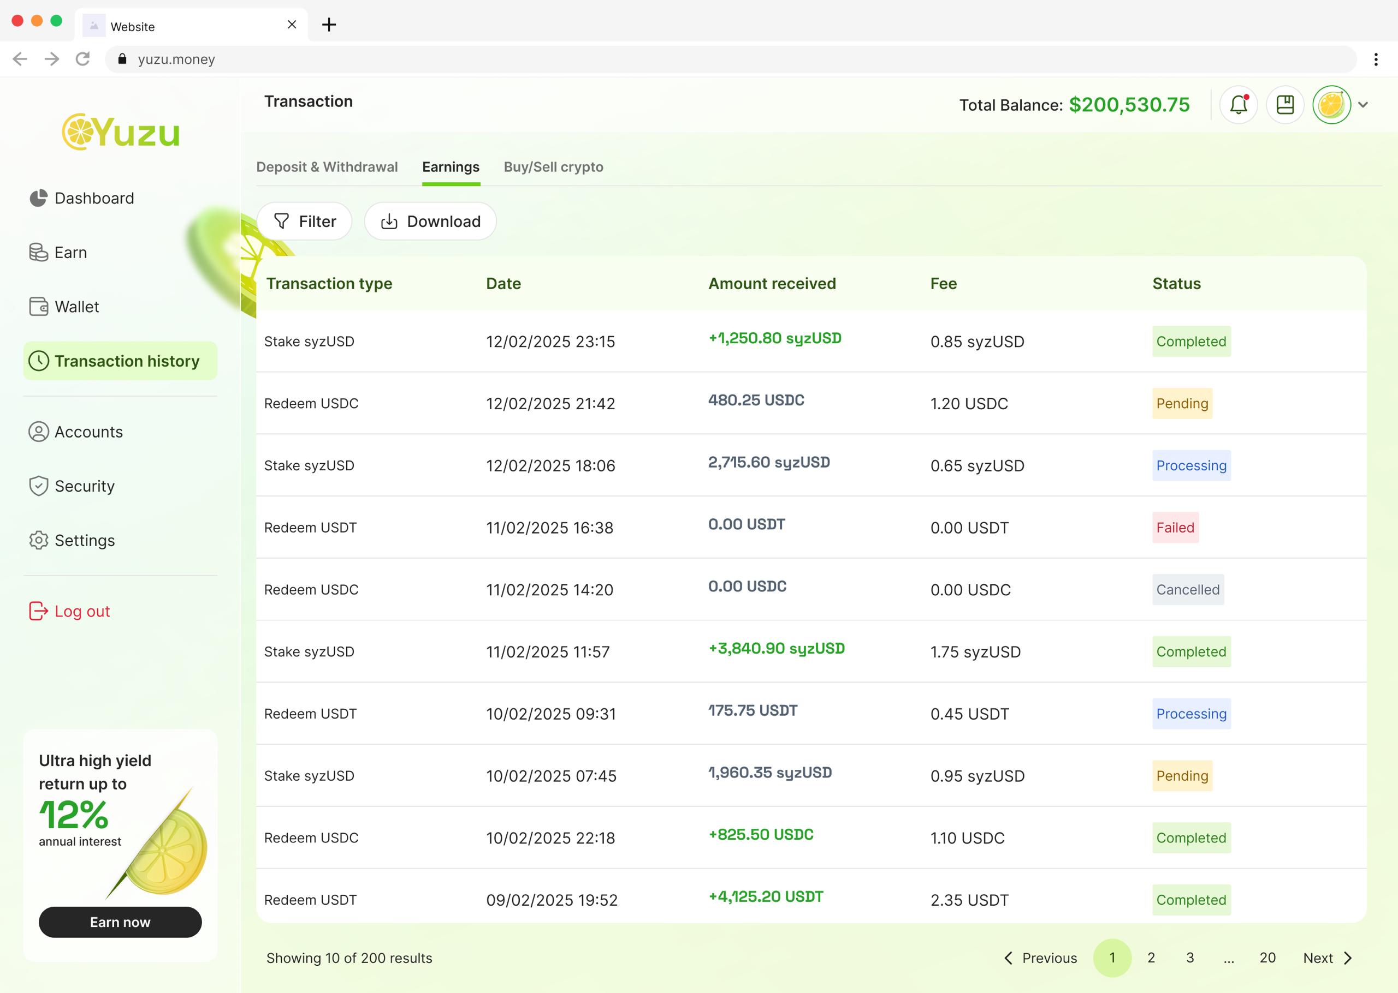1398x993 pixels.
Task: Click Showing 10 of 200 results text
Action: (x=349, y=958)
